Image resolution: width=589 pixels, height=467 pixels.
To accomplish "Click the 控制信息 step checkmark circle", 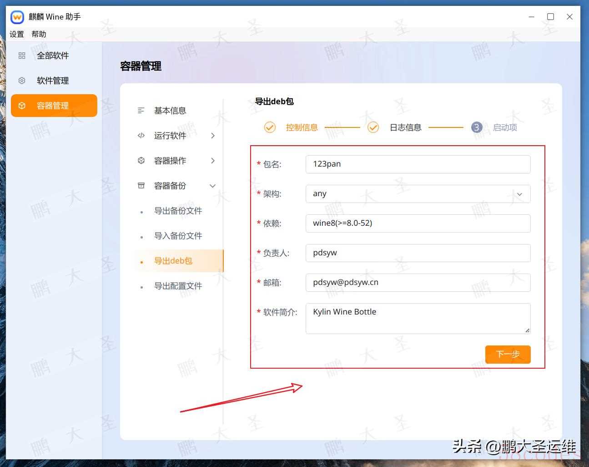I will click(x=270, y=127).
